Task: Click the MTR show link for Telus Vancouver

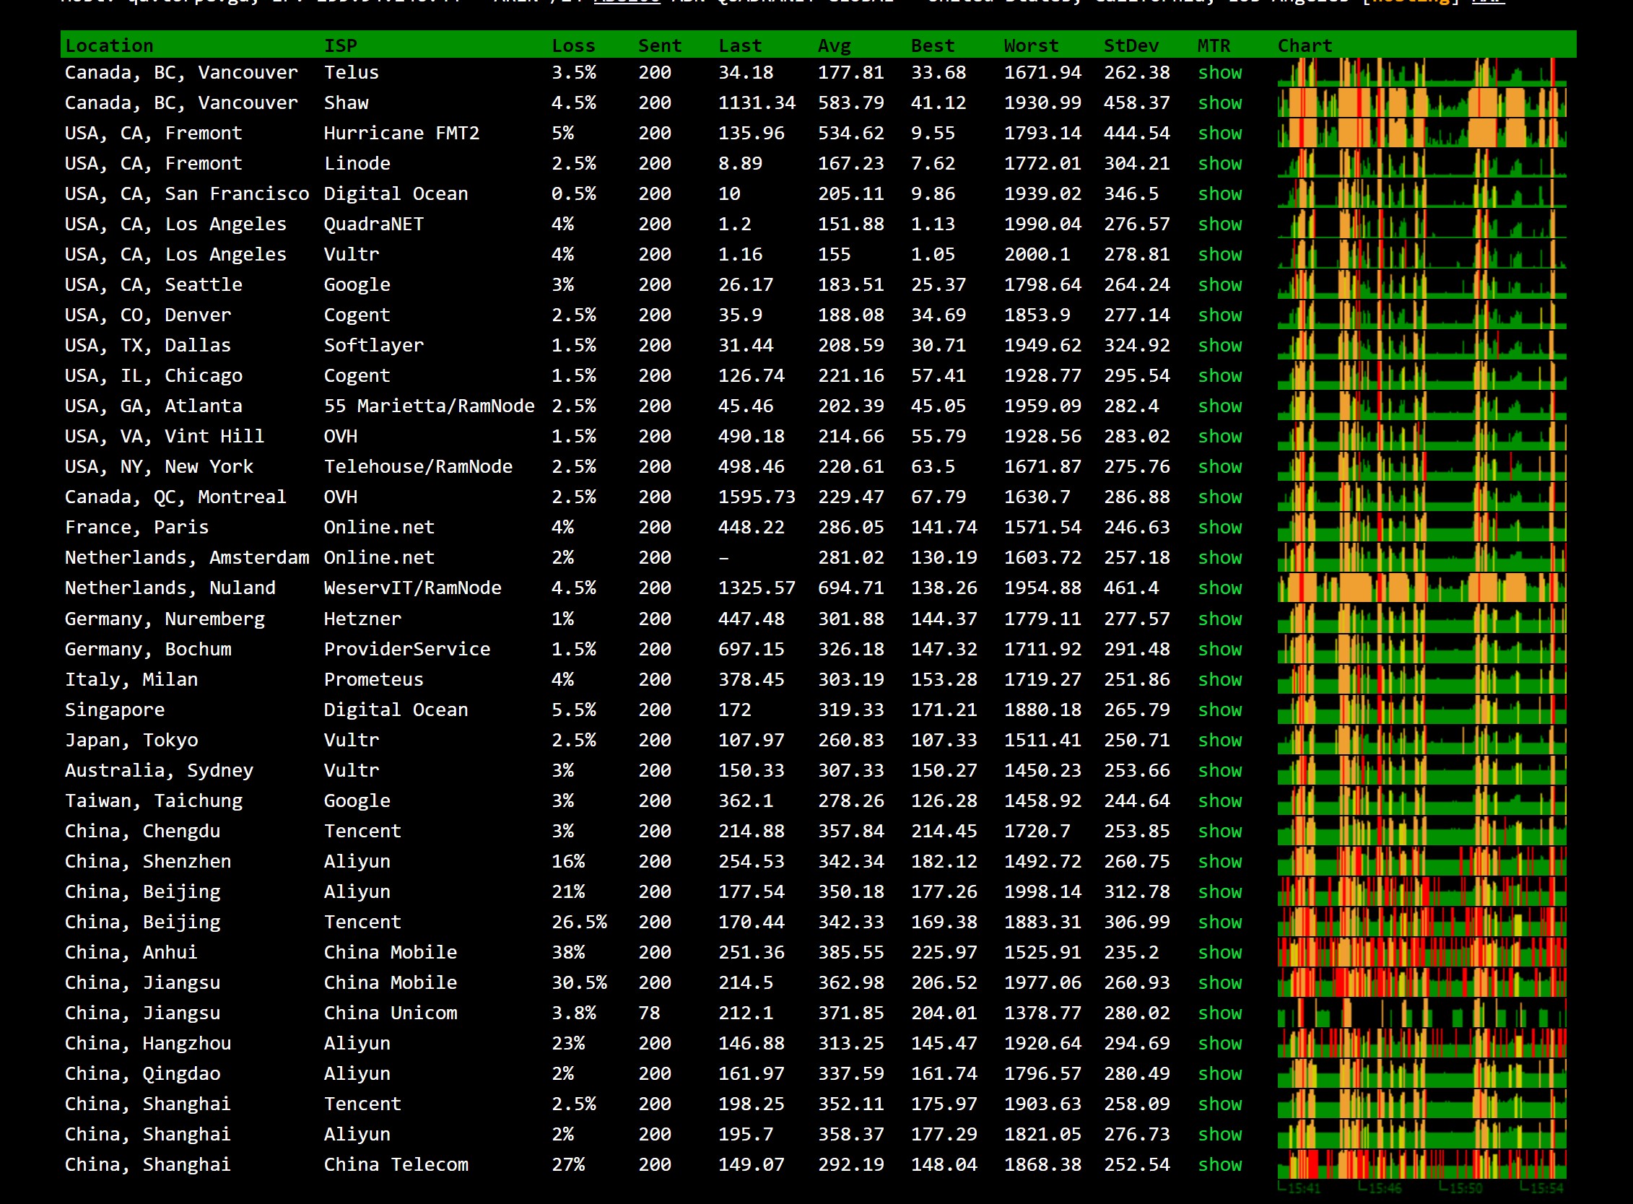Action: tap(1219, 73)
